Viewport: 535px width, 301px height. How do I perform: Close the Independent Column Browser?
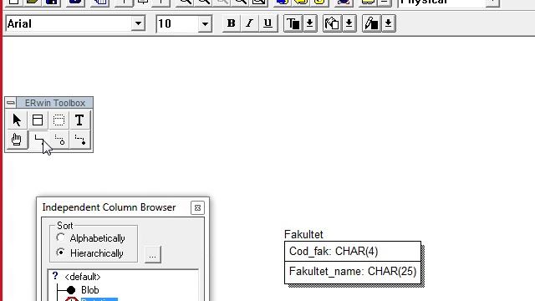pos(197,207)
